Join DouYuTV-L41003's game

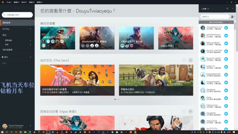[226, 59]
